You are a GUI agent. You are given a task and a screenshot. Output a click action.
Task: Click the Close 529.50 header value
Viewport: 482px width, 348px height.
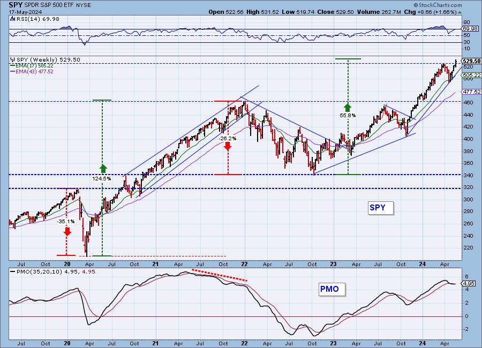[336, 12]
